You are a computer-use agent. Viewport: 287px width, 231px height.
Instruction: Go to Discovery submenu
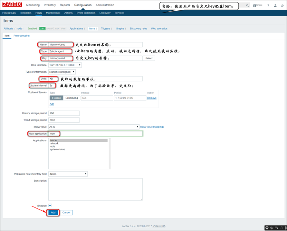pos(105,13)
